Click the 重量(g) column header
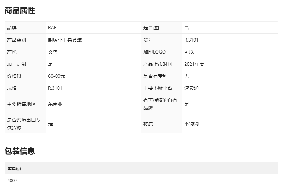Image resolution: width=282 pixels, height=193 pixels. tap(14, 169)
